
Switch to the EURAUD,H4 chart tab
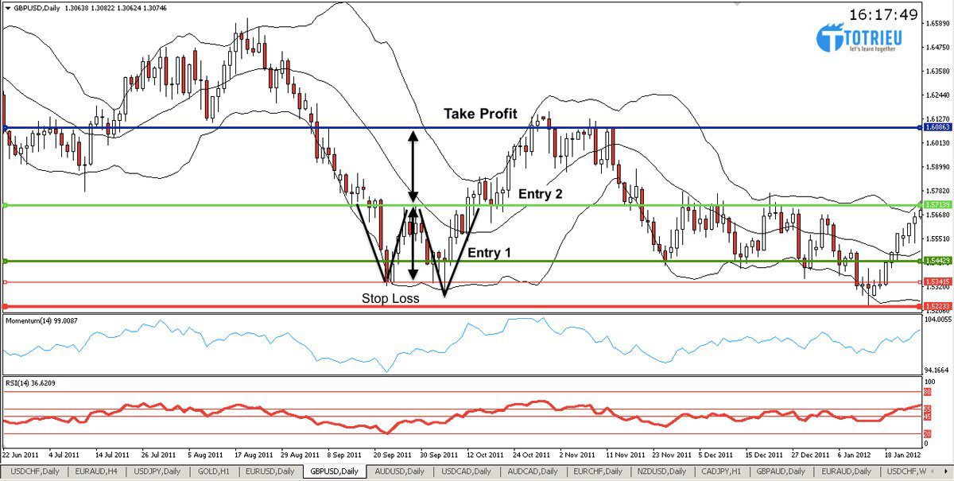click(92, 472)
